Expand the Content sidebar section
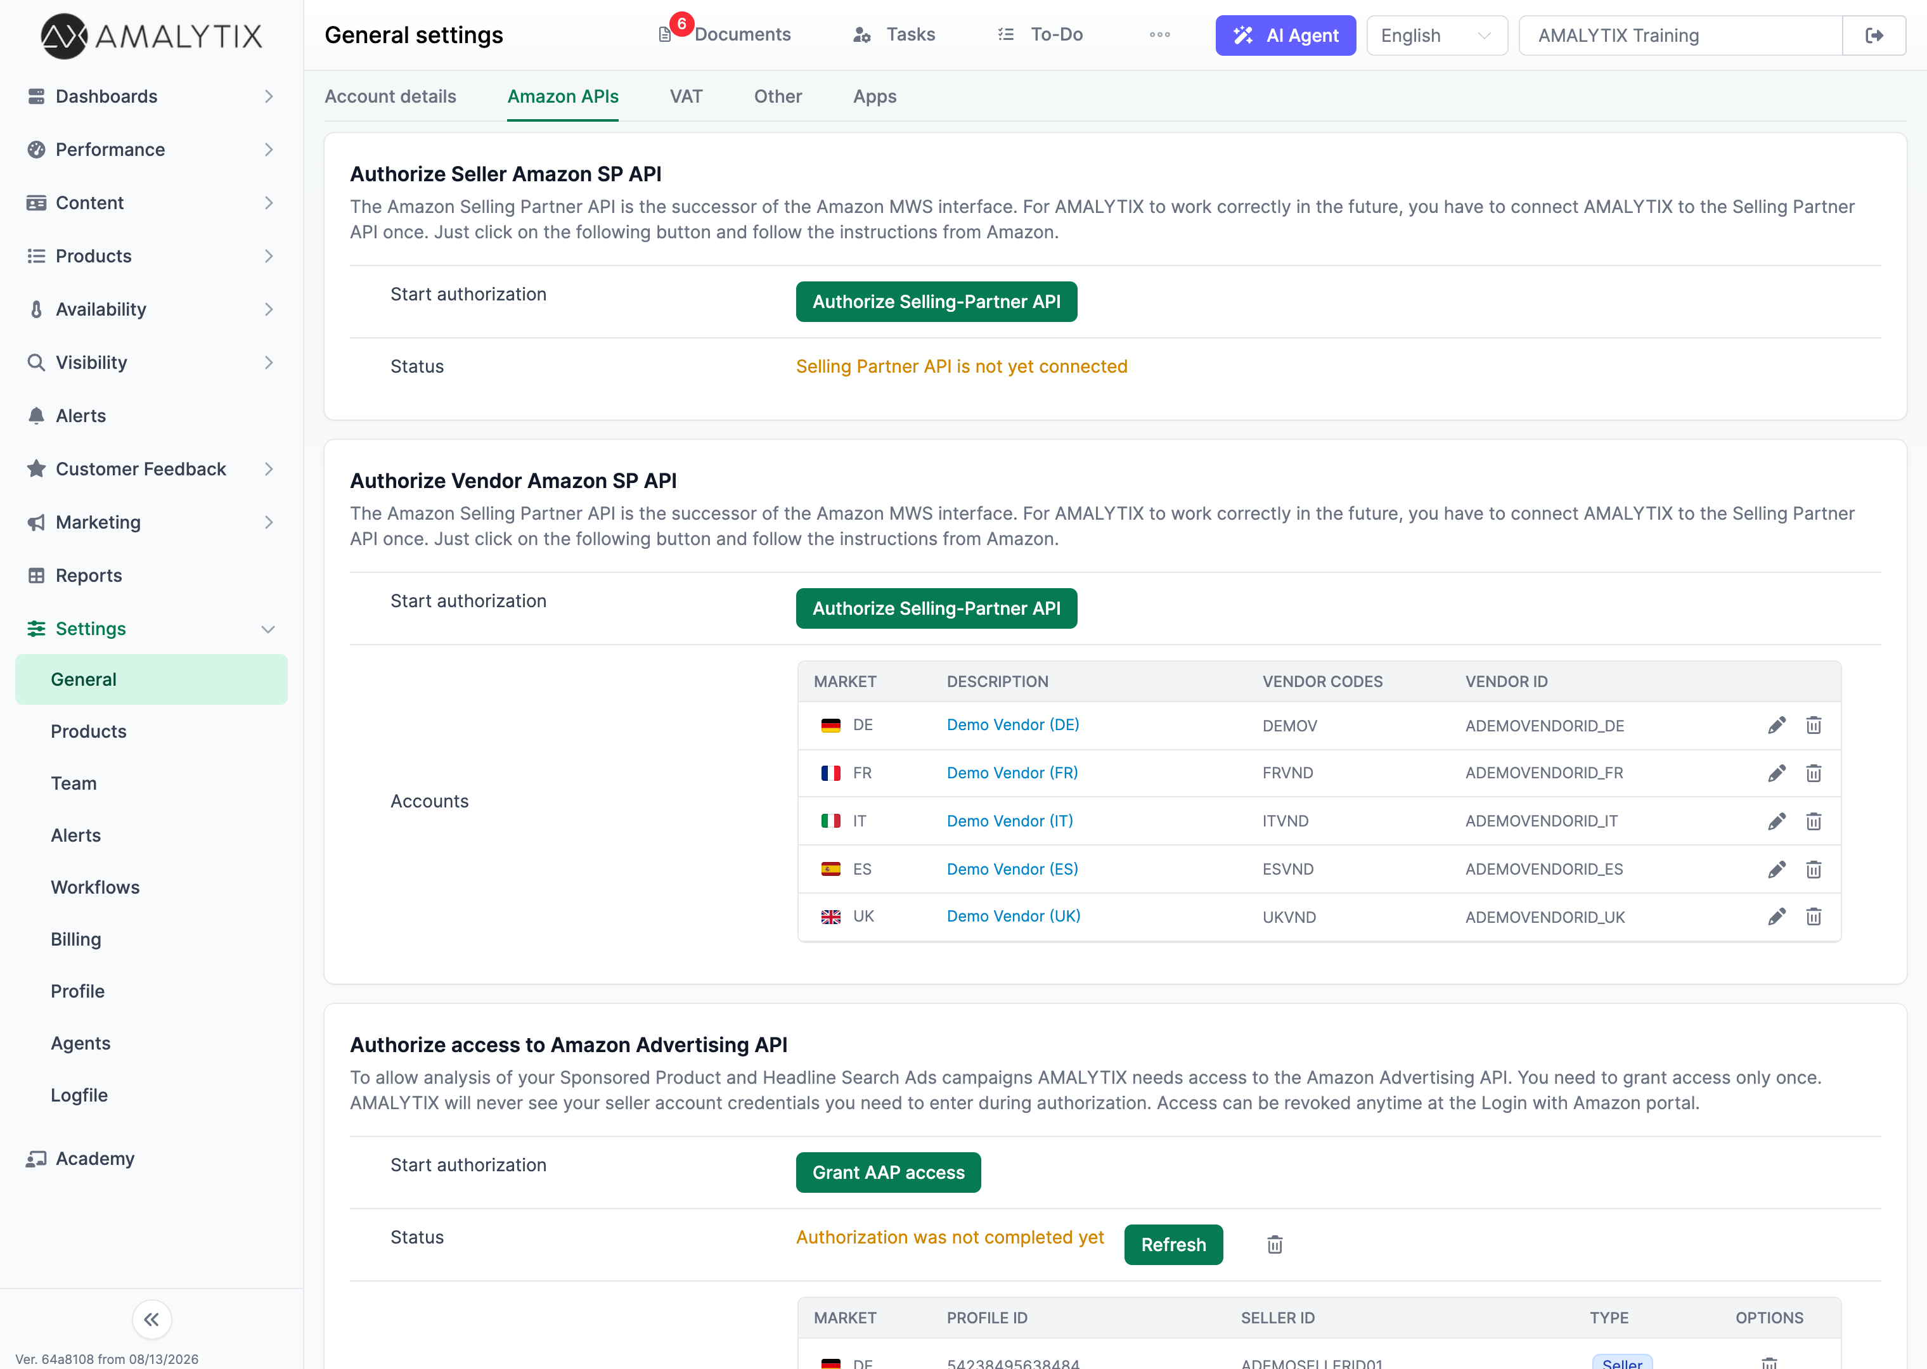1927x1369 pixels. click(151, 202)
